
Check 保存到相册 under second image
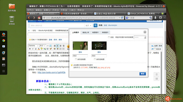pyautogui.click(x=95, y=59)
